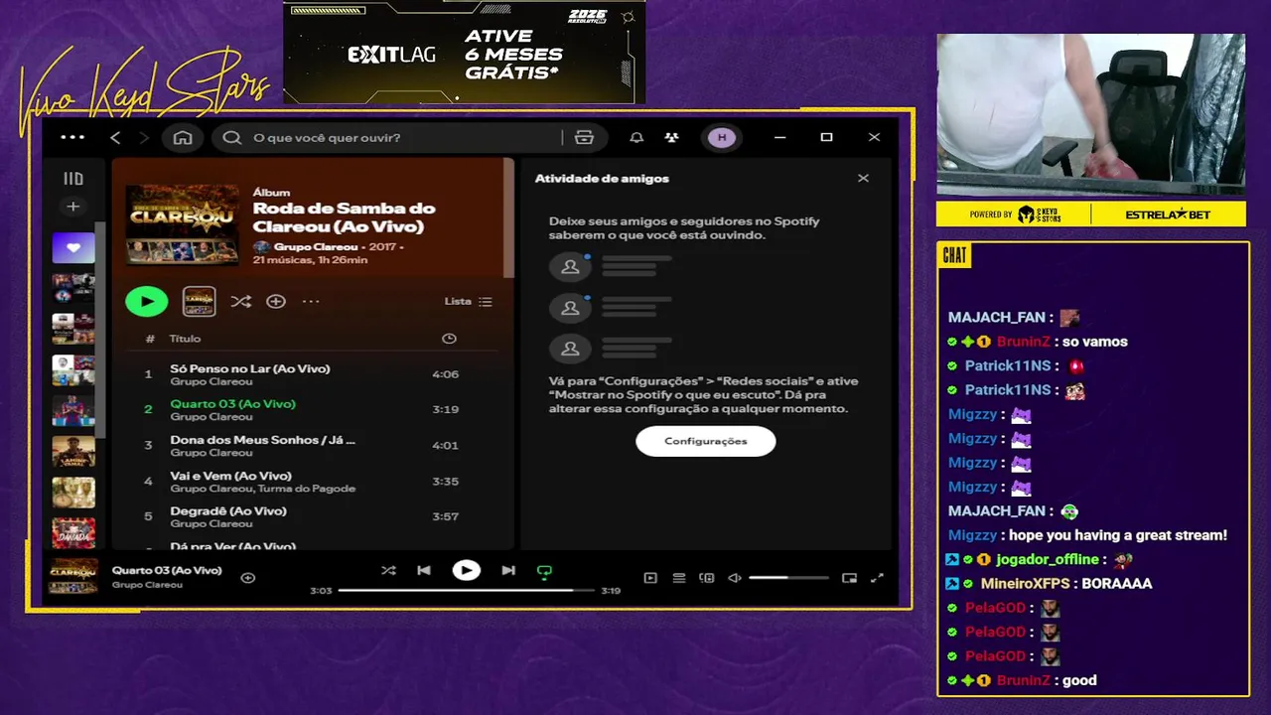Click the 'Estrela Bet' sponsor logo

coord(1168,214)
